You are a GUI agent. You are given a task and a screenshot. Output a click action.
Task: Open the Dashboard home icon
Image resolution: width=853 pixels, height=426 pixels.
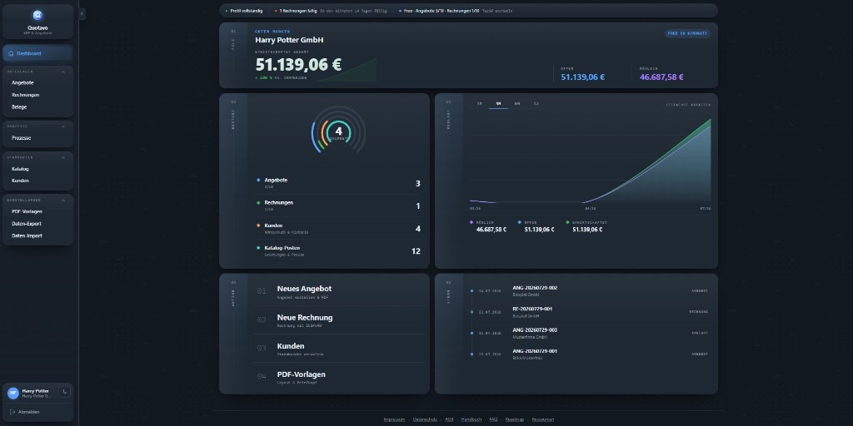pyautogui.click(x=11, y=53)
